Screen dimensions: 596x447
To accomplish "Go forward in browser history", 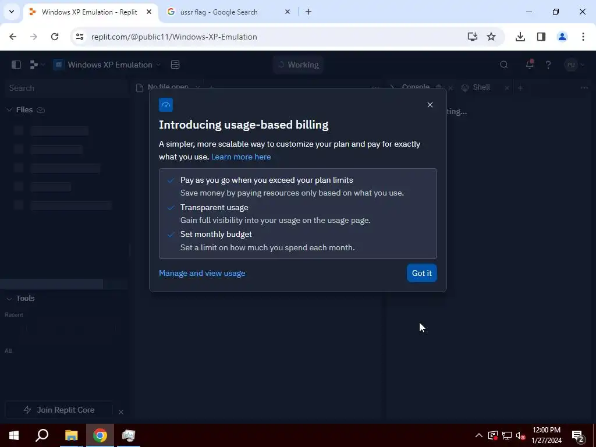I will tap(34, 37).
